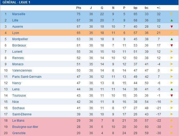The height and width of the screenshot is (136, 179).
Task: Click the yellow arrow in Lyon's row
Action: pyautogui.click(x=171, y=33)
